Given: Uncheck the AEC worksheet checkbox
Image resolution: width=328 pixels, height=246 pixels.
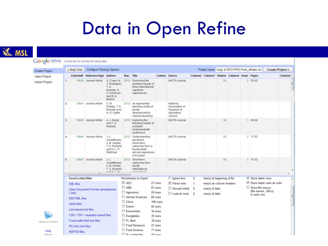Looking at the screenshot, I should (123, 183).
